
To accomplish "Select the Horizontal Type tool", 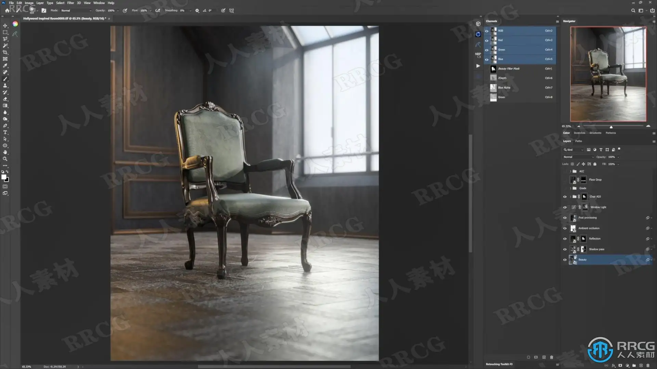I will click(5, 132).
